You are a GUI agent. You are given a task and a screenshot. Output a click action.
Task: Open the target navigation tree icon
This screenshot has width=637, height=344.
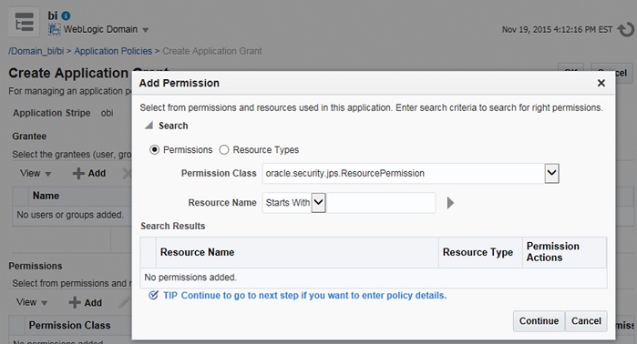tap(24, 22)
